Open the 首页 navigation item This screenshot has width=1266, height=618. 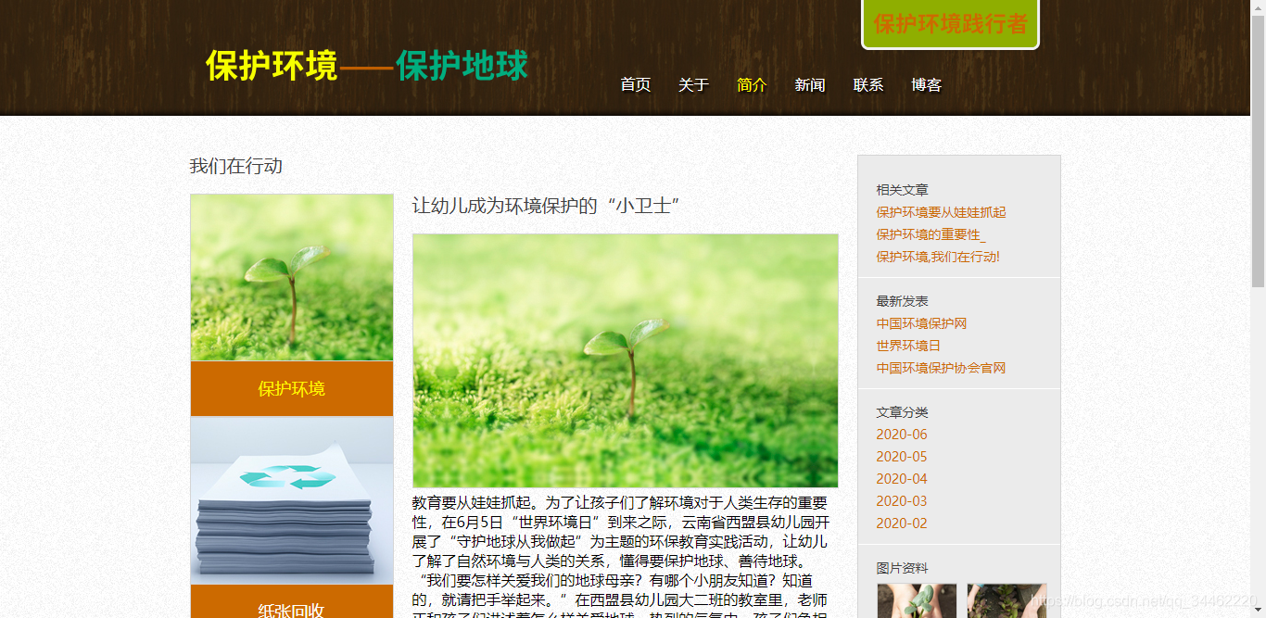pyautogui.click(x=636, y=85)
